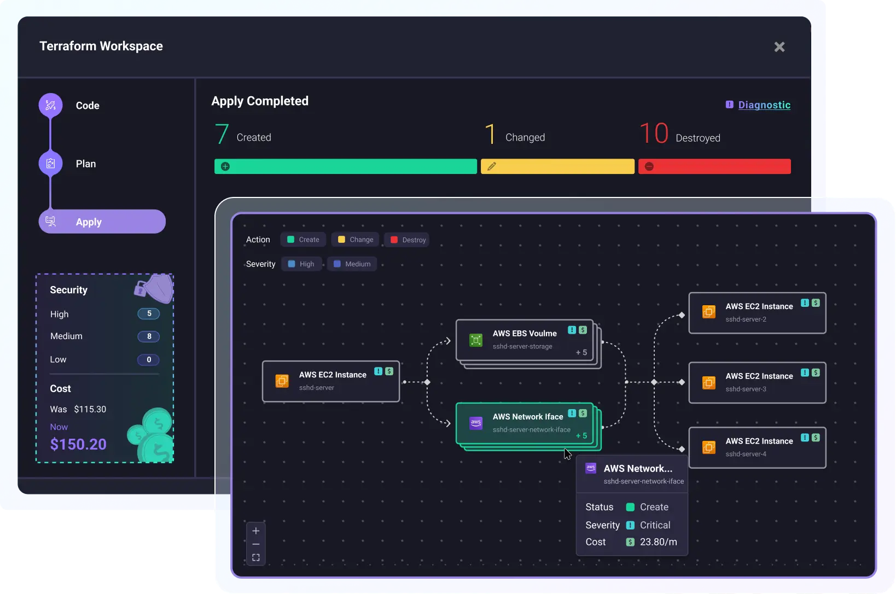This screenshot has width=896, height=594.
Task: Click the Medium security count badge 8
Action: tap(149, 336)
